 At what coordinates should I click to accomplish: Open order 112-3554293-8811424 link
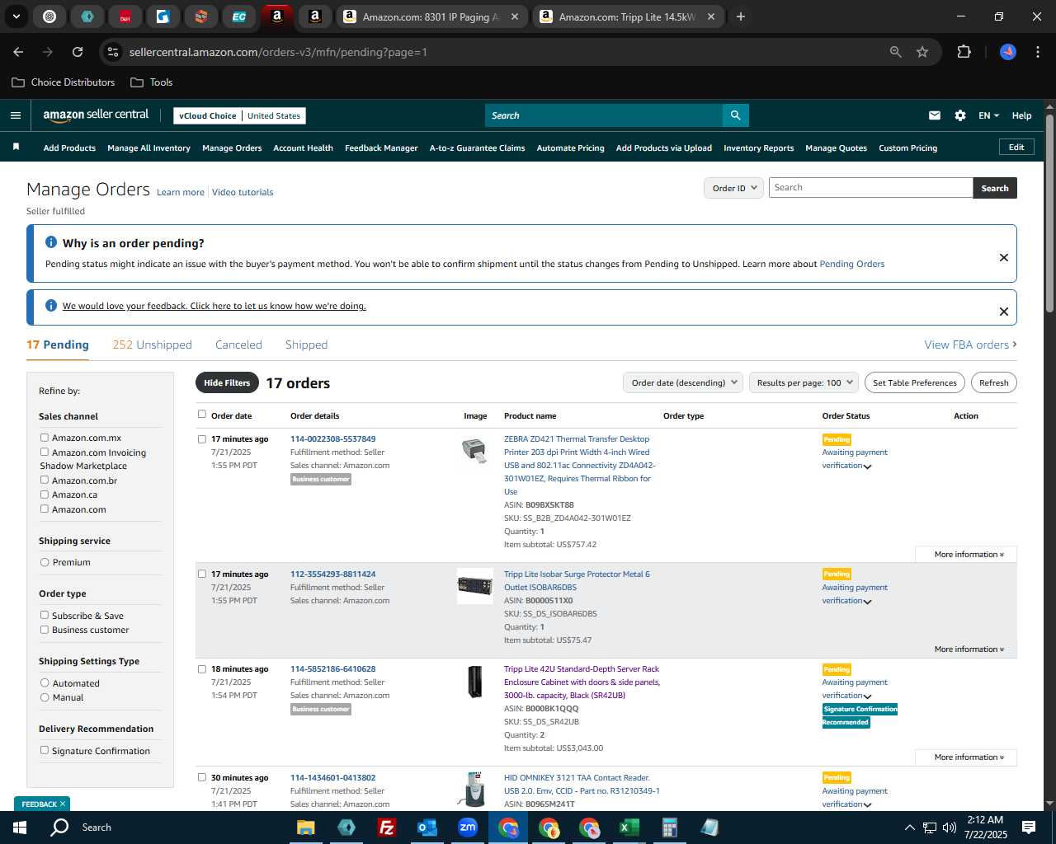coord(332,574)
